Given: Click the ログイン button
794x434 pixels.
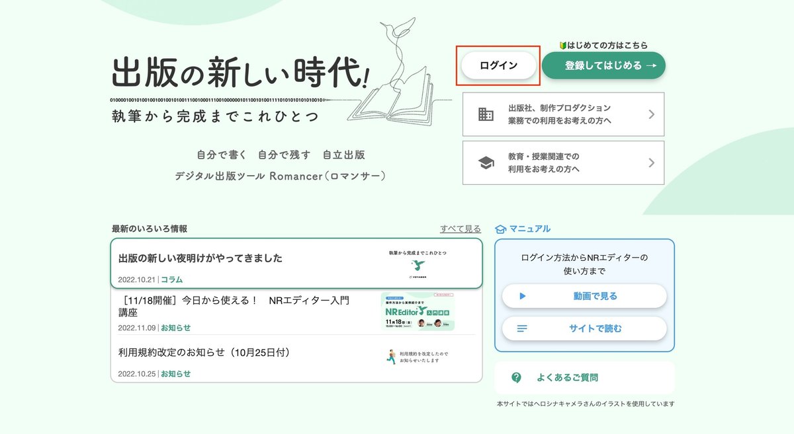Looking at the screenshot, I should click(x=498, y=65).
